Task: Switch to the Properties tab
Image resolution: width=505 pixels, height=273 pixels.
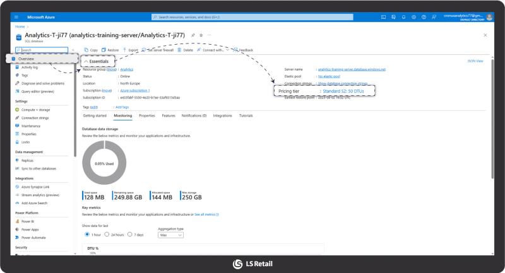Action: pyautogui.click(x=147, y=115)
